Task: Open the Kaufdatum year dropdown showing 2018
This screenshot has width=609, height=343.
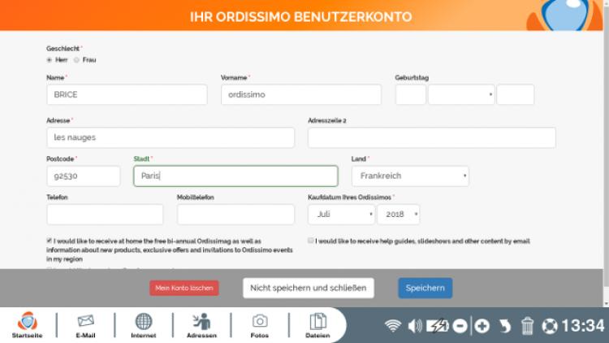Action: pyautogui.click(x=399, y=215)
